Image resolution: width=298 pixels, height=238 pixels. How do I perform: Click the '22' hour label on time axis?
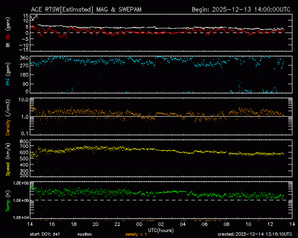pyautogui.click(x=117, y=224)
